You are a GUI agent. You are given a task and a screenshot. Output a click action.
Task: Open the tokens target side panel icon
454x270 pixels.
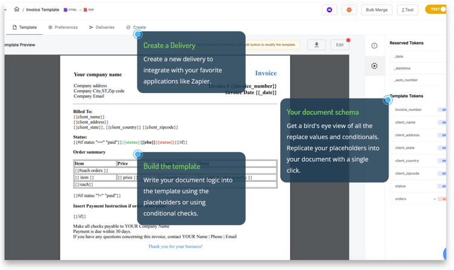tap(374, 66)
